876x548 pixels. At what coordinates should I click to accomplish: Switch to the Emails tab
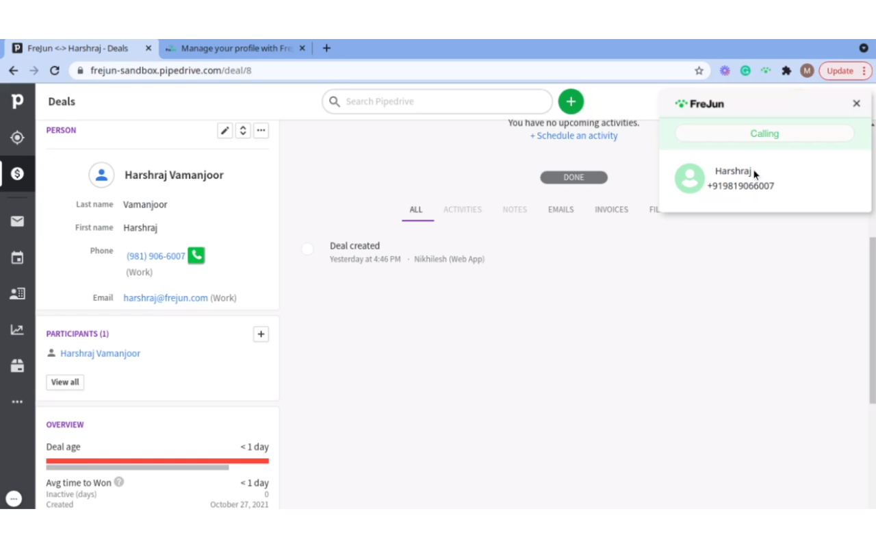tap(561, 210)
